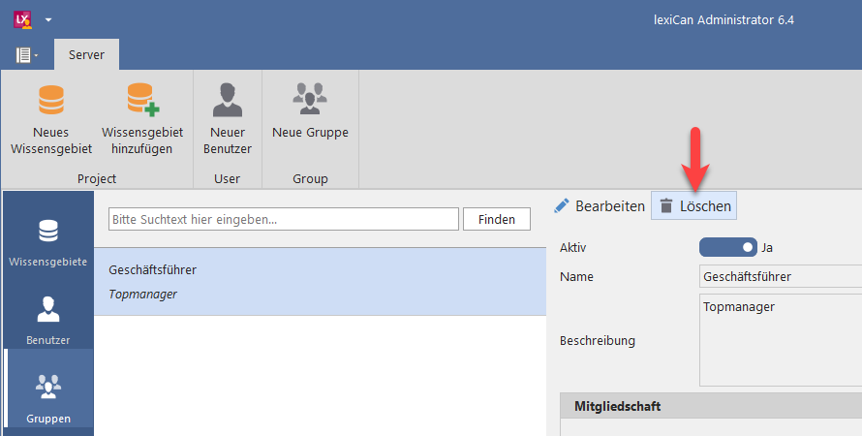Click the Neue Gruppe ribbon icon
Screen dimensions: 862x436
click(310, 99)
